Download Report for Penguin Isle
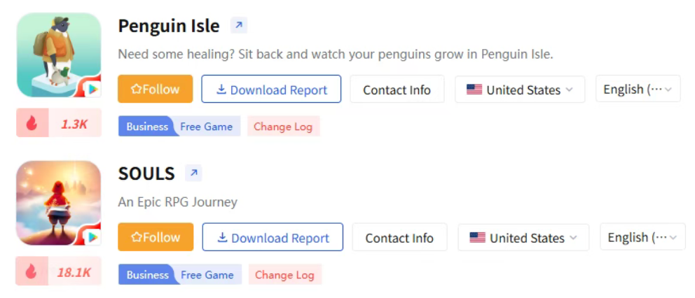The image size is (695, 298). pyautogui.click(x=271, y=89)
